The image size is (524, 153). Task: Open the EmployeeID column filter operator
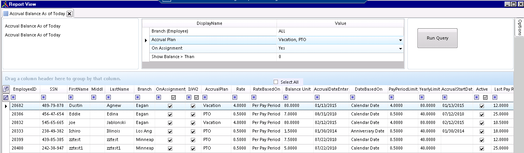pyautogui.click(x=13, y=98)
